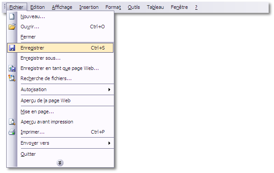Select Fermer in the Fichier menu

click(60, 37)
